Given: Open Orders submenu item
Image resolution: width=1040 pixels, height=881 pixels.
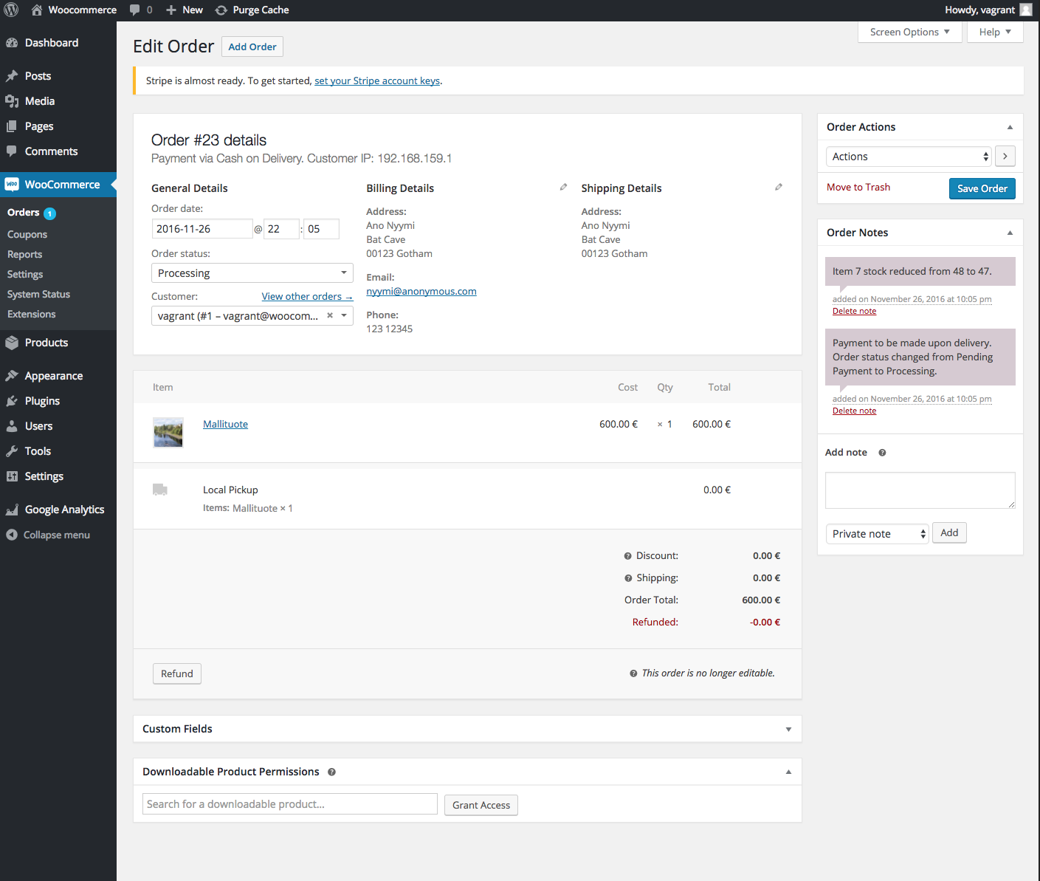Looking at the screenshot, I should pos(24,213).
